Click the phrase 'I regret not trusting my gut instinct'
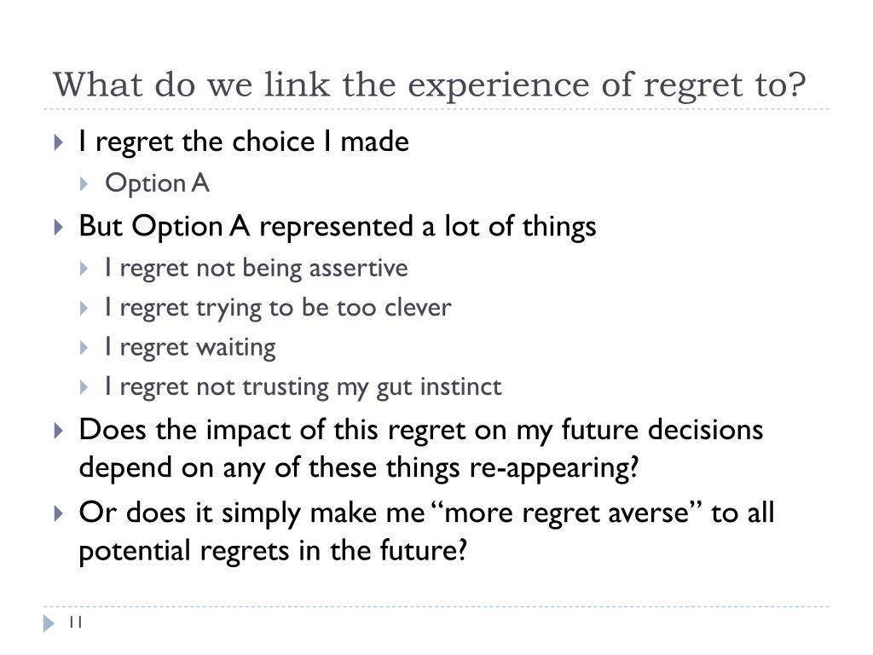The height and width of the screenshot is (655, 873). [304, 388]
